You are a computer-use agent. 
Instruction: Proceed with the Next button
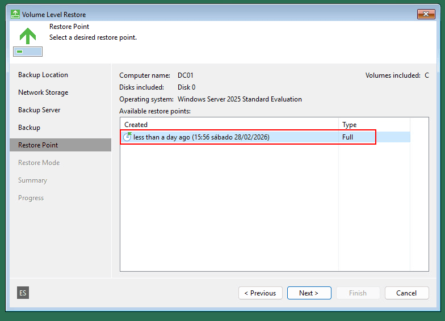point(309,293)
